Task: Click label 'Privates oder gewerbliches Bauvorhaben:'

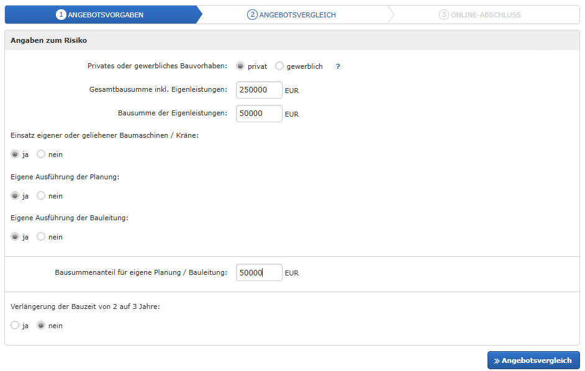Action: tap(157, 66)
